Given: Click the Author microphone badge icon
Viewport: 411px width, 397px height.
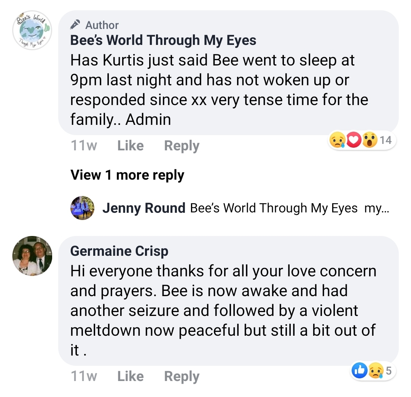Looking at the screenshot, I should tap(75, 25).
